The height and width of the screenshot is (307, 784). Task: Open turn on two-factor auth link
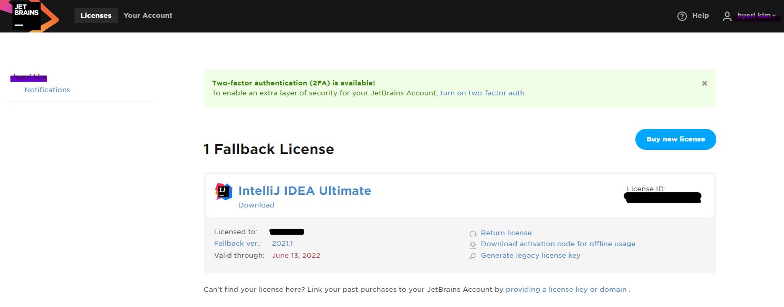point(482,93)
